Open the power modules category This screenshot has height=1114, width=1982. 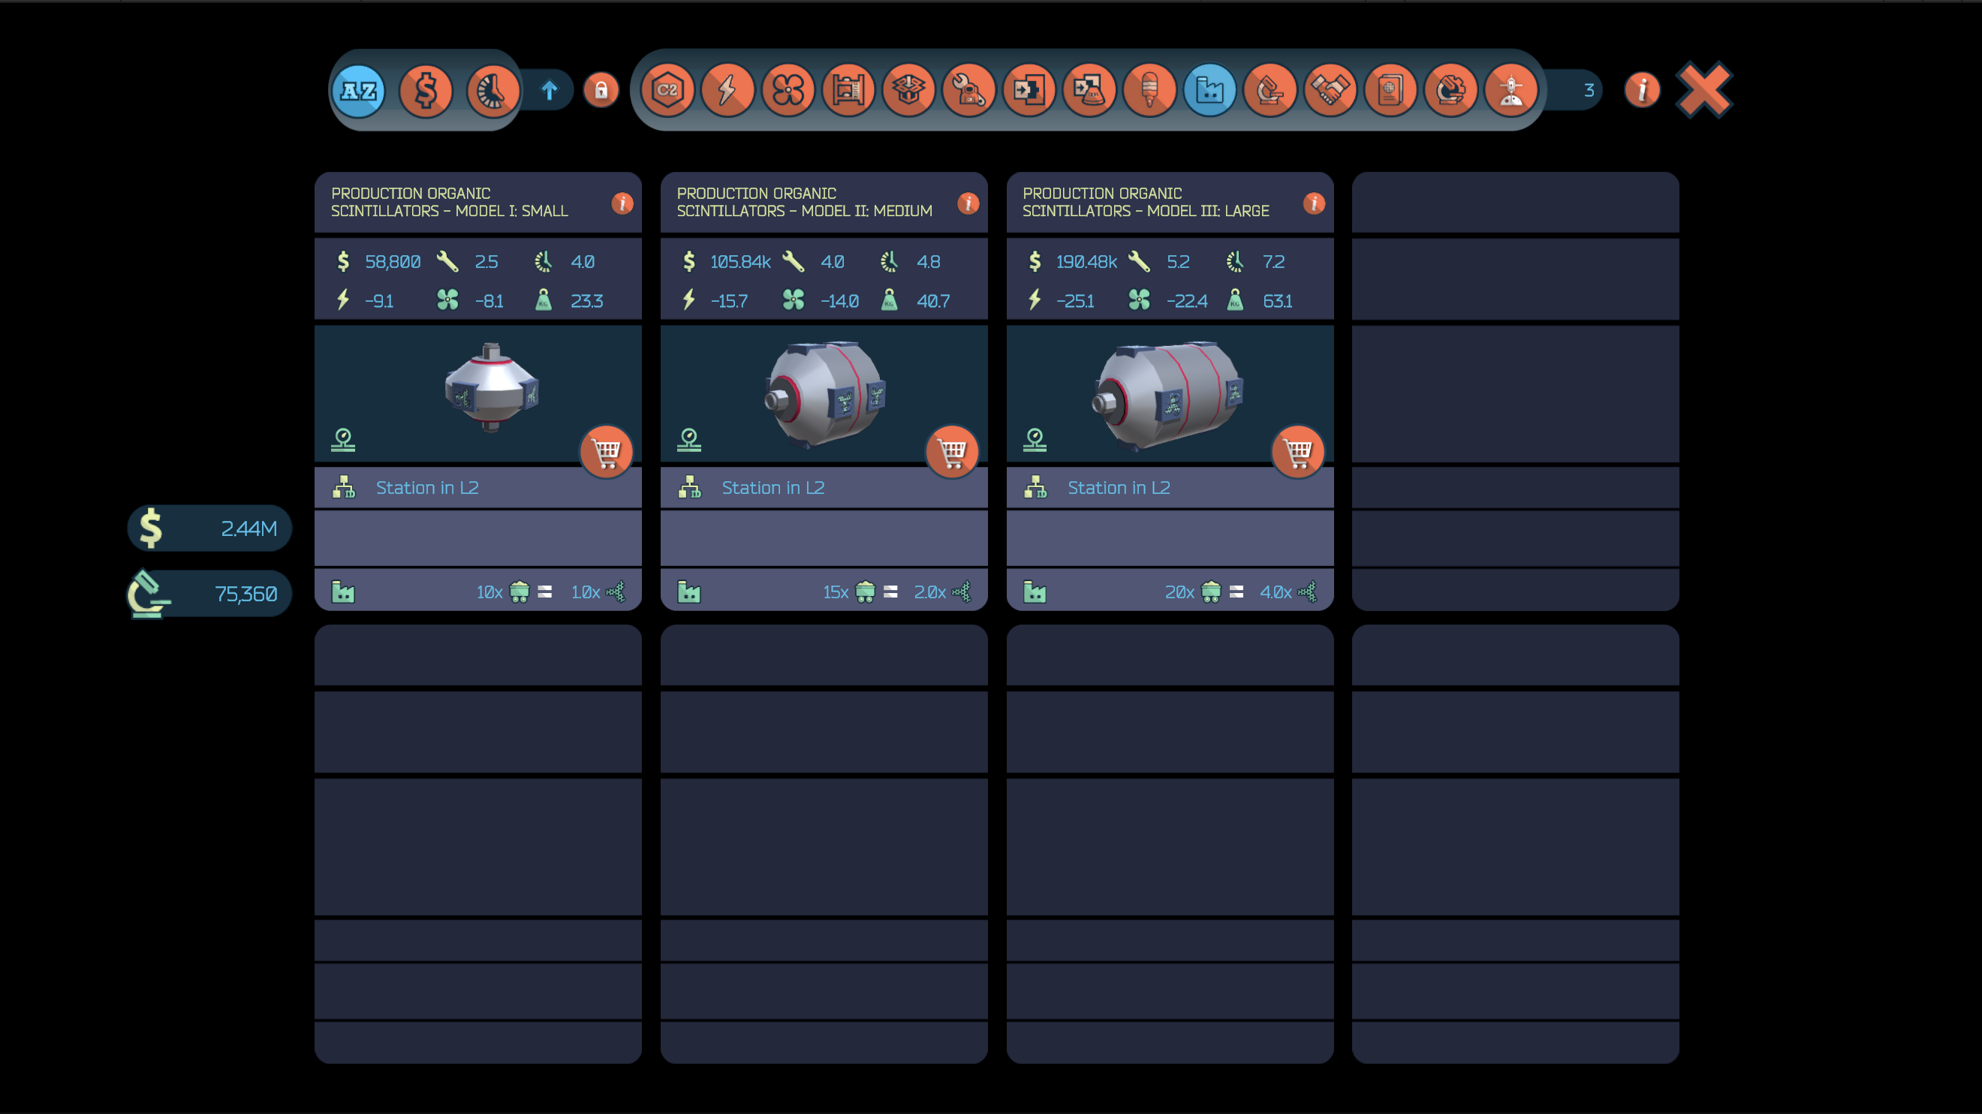(x=727, y=90)
